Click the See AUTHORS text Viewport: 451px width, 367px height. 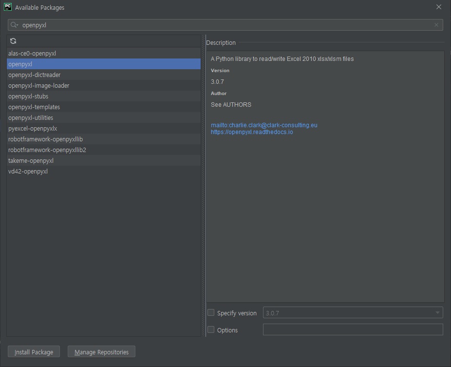[231, 104]
